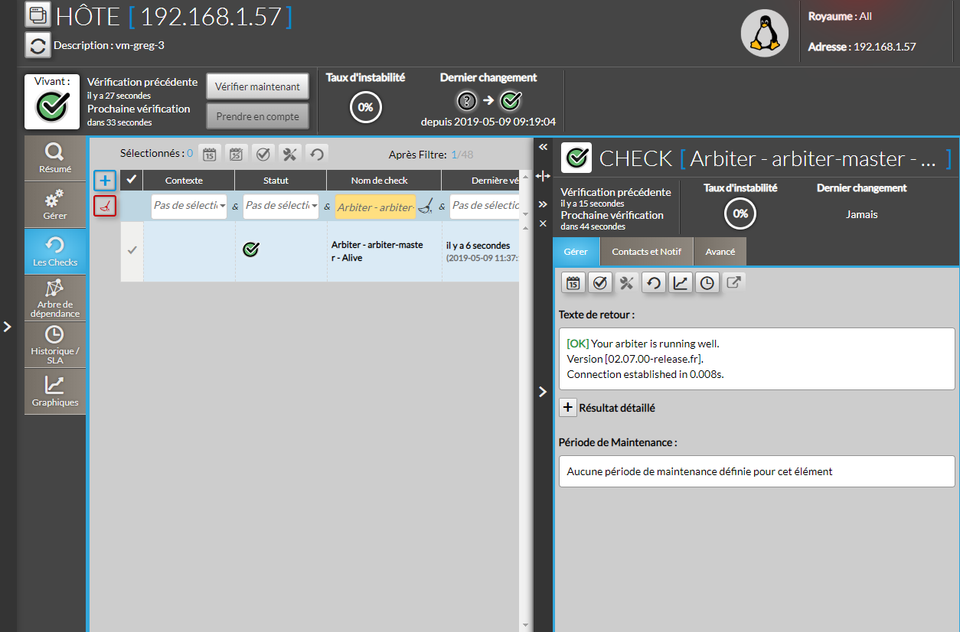This screenshot has height=632, width=960.
Task: Click the graph icon in check toolbar
Action: (680, 283)
